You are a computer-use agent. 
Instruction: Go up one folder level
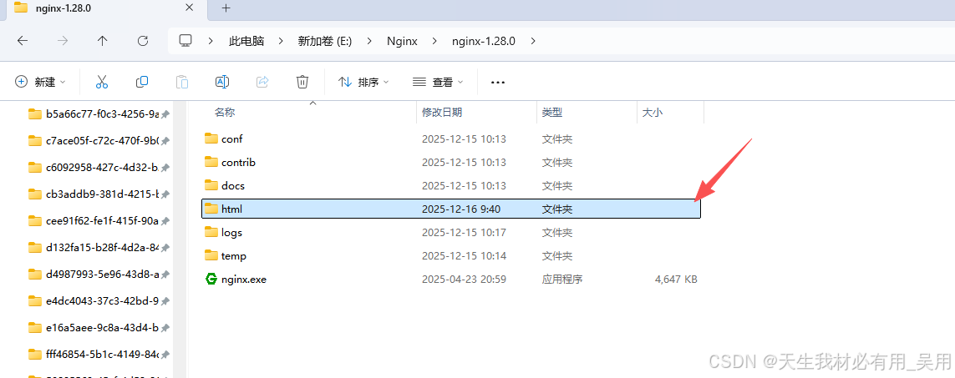102,41
